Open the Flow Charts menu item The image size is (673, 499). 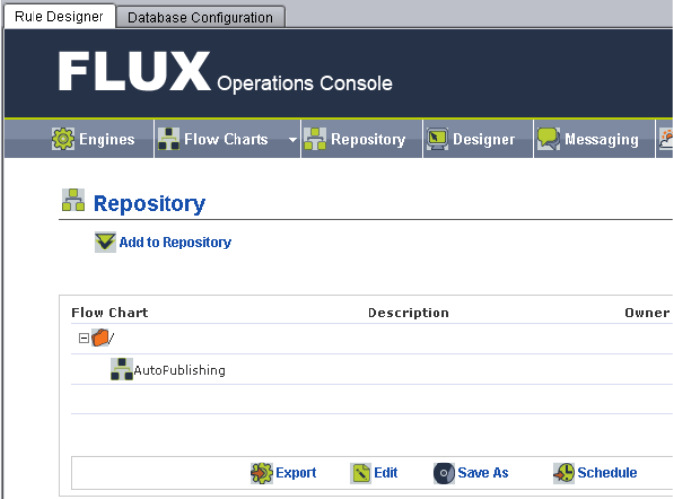(227, 139)
